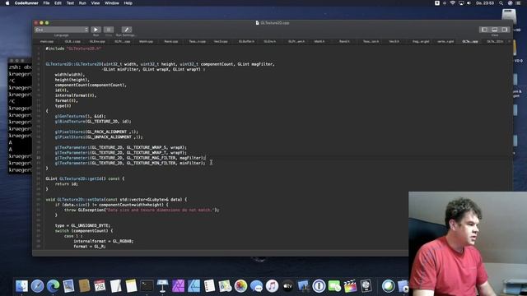Viewport: 527px width, 296px height.
Task: Switch to the GLEnv.cpp tab
Action: pyautogui.click(x=97, y=42)
